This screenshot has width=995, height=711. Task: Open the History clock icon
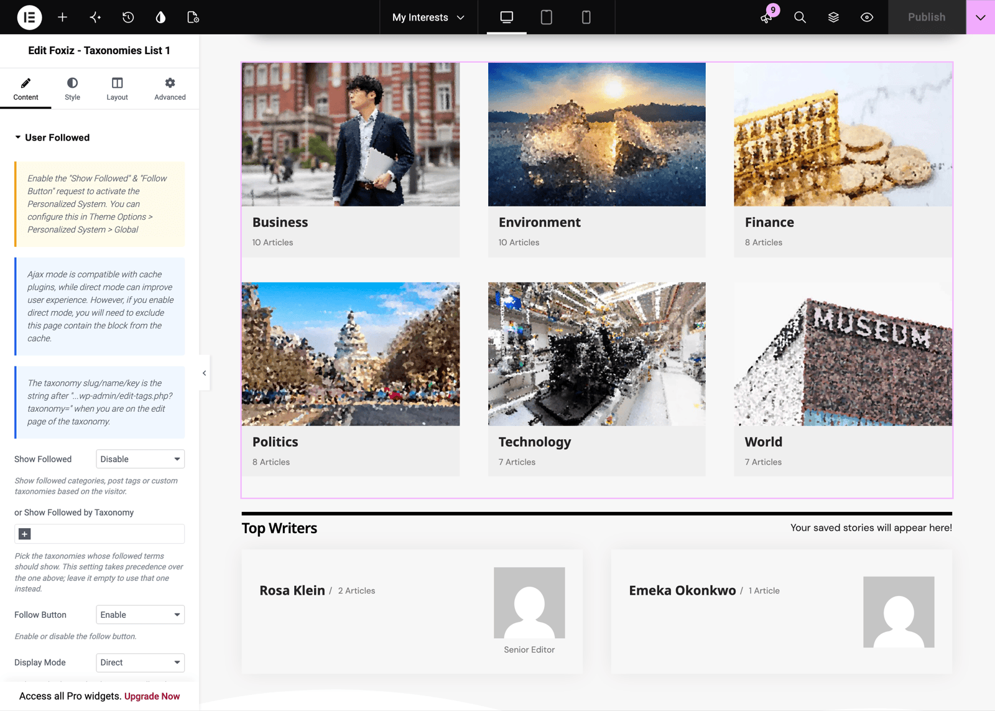pos(128,17)
